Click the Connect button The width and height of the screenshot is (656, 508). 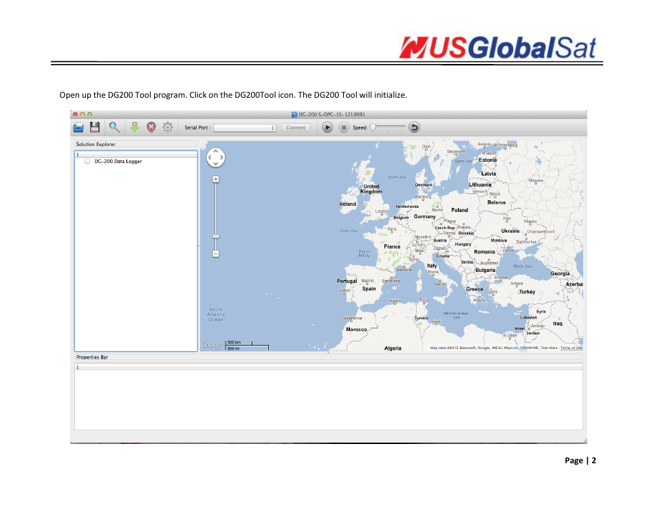coord(296,128)
